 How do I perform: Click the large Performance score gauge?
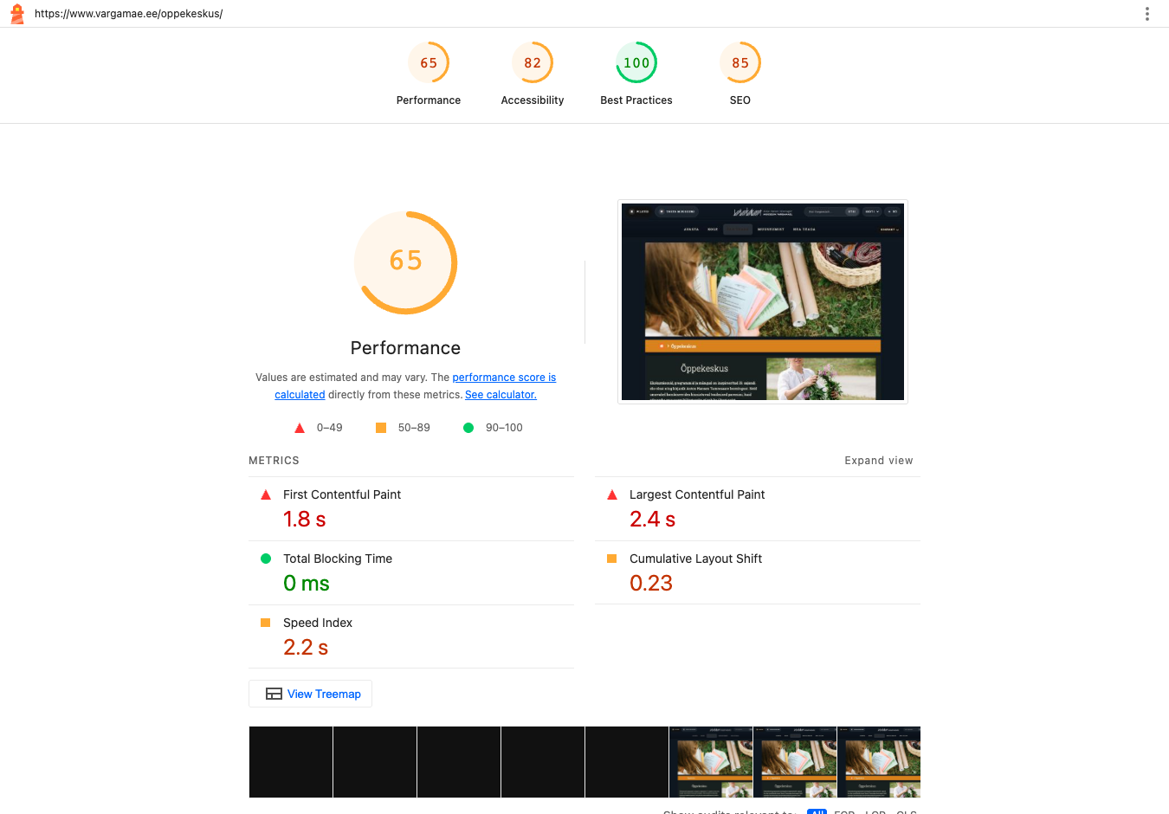pos(405,262)
